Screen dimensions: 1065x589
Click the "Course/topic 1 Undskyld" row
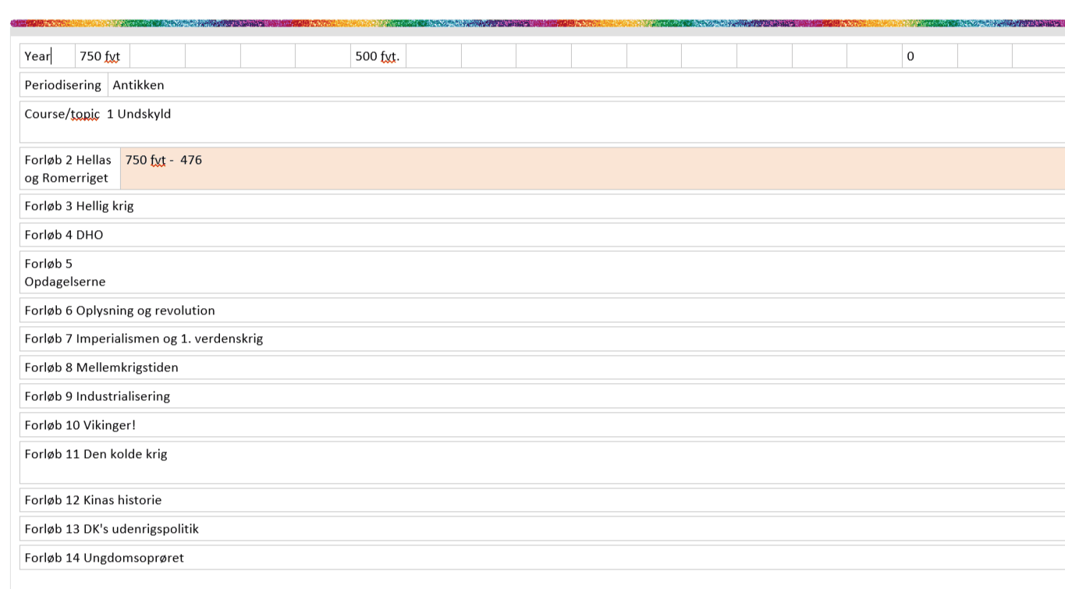(x=542, y=122)
